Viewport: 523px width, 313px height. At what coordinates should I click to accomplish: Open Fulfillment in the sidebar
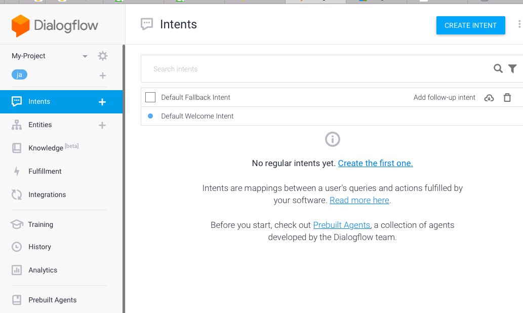pos(45,171)
